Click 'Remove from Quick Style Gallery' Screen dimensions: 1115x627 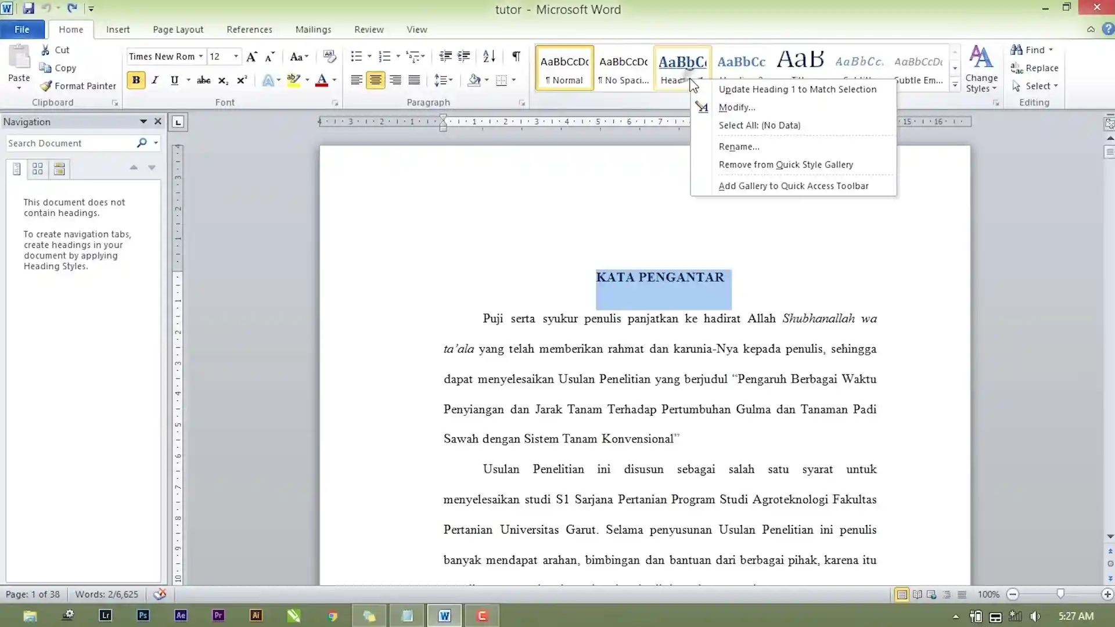(x=786, y=164)
